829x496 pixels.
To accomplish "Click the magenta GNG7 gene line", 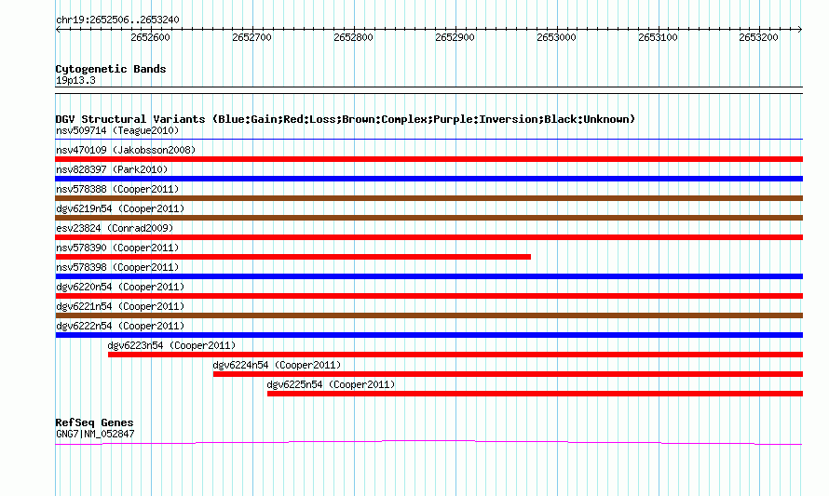I will click(x=428, y=442).
